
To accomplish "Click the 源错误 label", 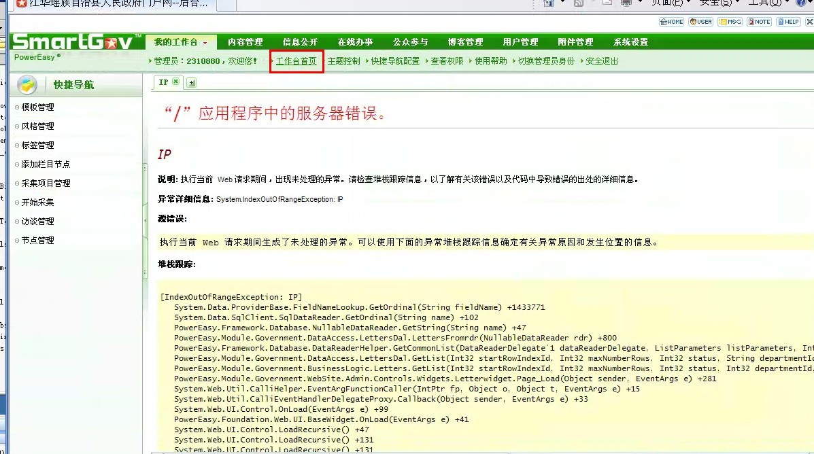I will click(172, 219).
